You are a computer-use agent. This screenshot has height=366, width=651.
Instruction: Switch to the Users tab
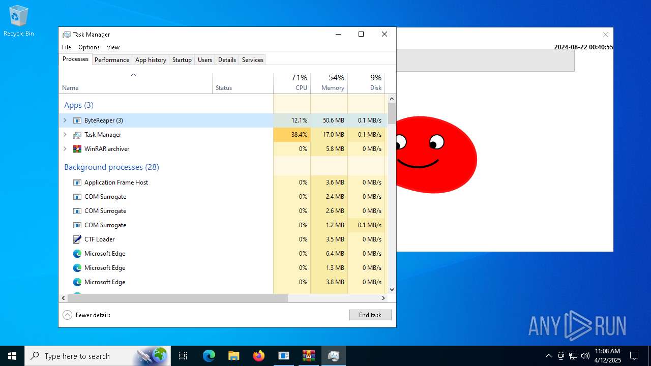click(x=205, y=60)
